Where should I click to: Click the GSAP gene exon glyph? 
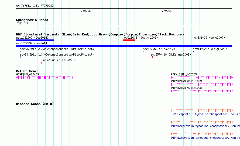(44, 78)
